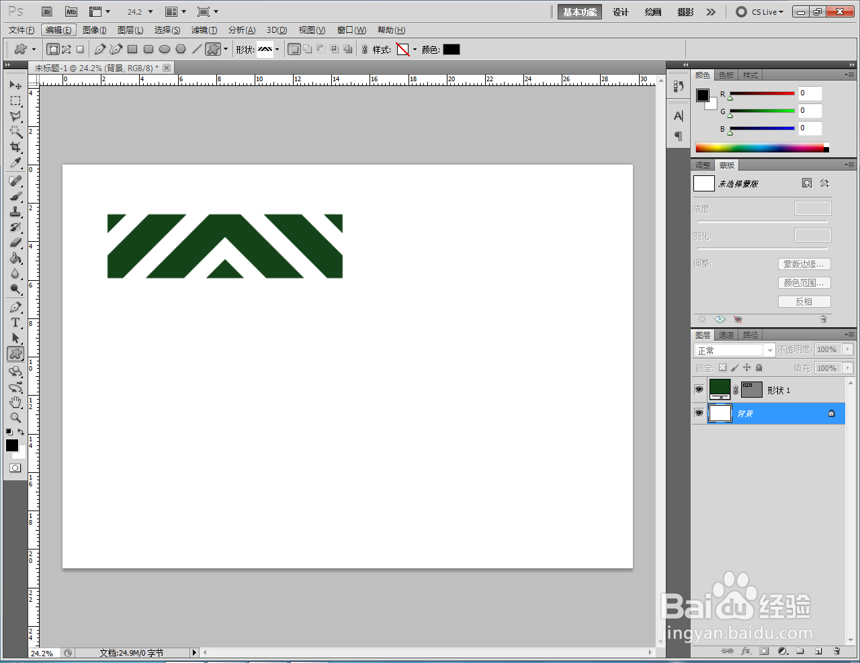
Task: Select the Pen tool in the toolbox
Action: coord(15,307)
